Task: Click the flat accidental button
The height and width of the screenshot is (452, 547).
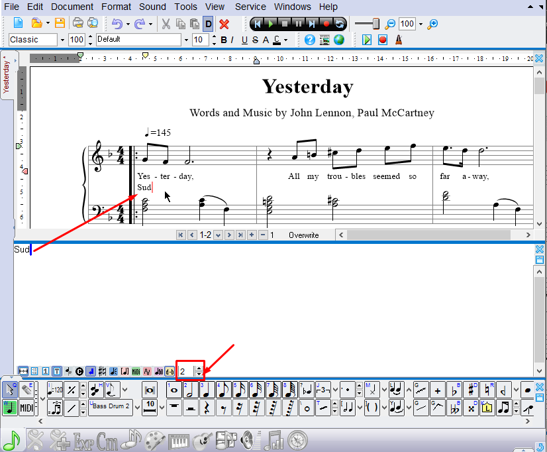Action: (455, 390)
